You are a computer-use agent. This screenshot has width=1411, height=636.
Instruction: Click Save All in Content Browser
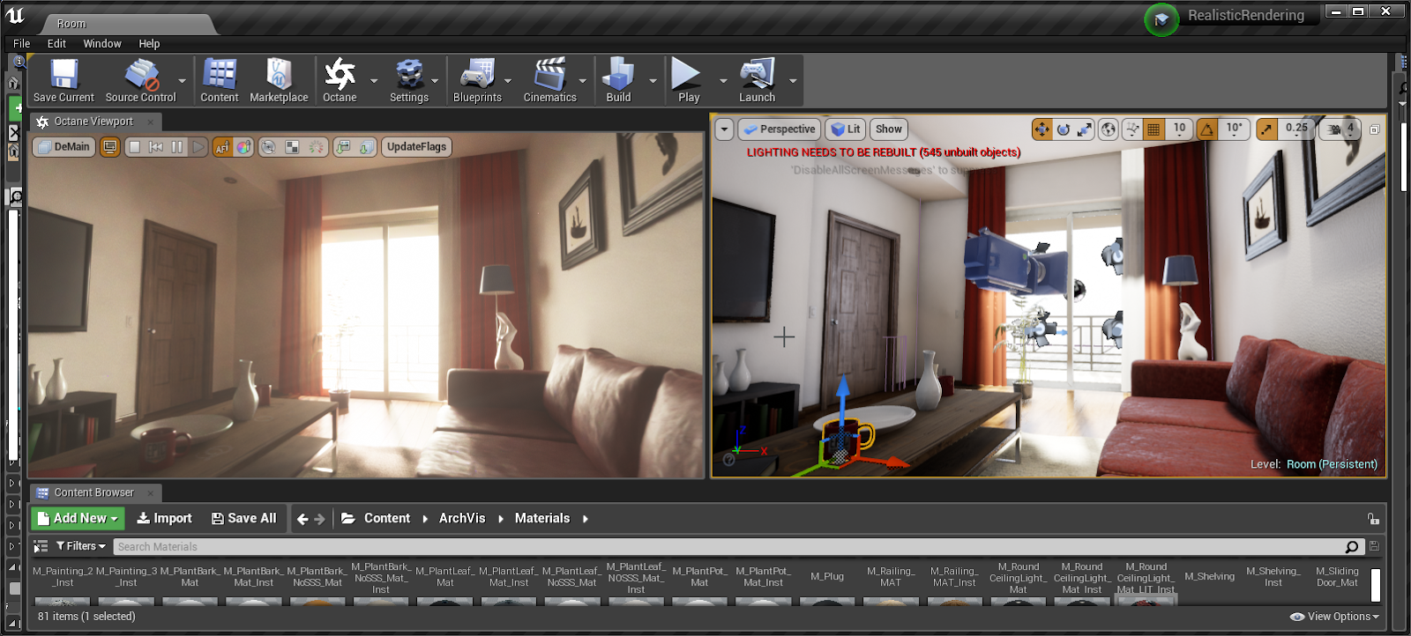point(244,519)
